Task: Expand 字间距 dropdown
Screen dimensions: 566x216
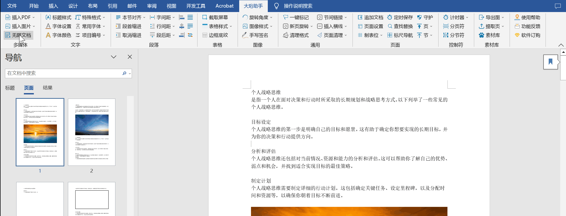Action: (x=174, y=18)
